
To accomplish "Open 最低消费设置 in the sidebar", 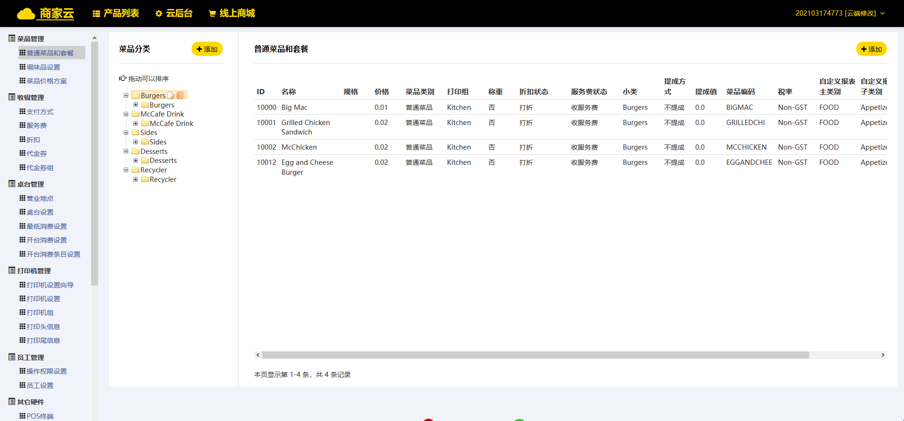I will click(x=46, y=226).
